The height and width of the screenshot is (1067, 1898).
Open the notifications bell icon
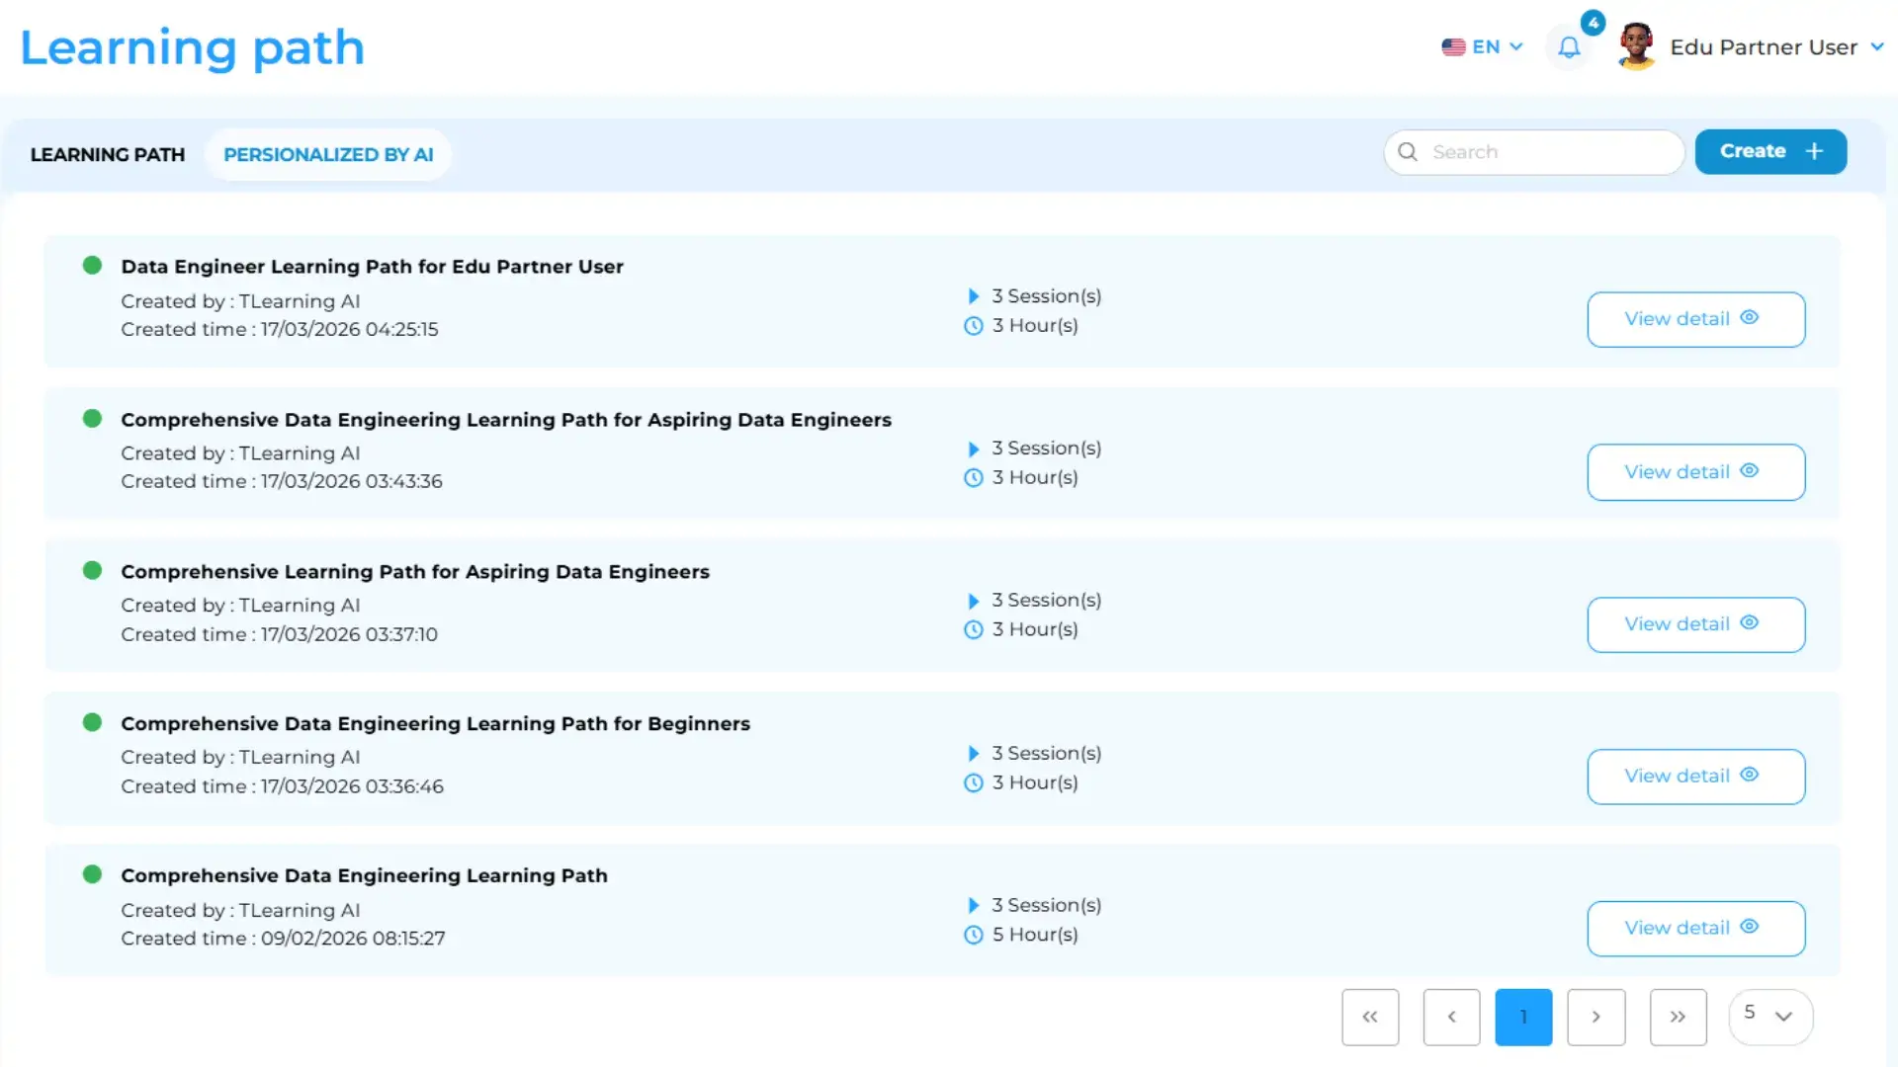tap(1569, 46)
